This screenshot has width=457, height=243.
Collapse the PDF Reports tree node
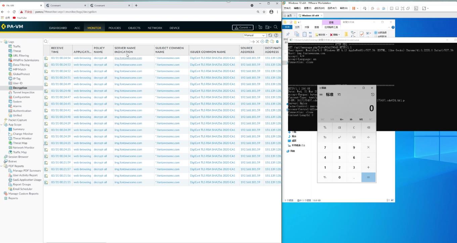click(x=1, y=166)
